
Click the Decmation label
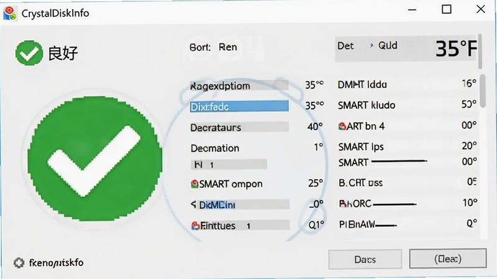[x=215, y=148]
